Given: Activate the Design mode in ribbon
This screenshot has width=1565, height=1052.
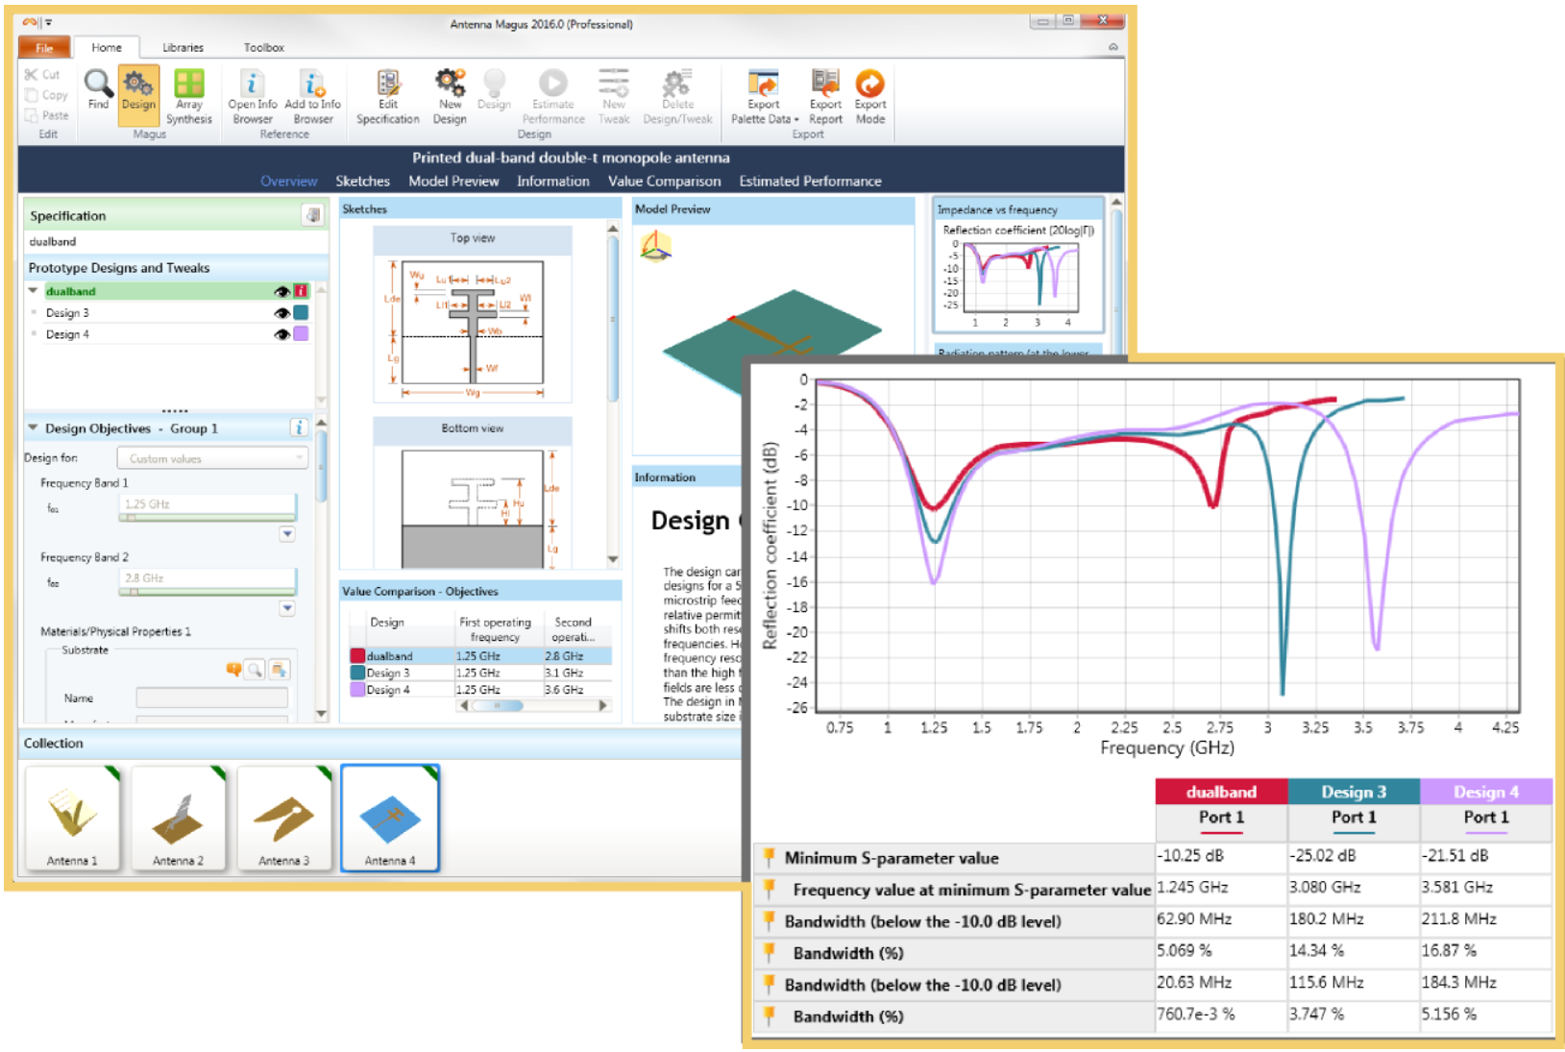Looking at the screenshot, I should pyautogui.click(x=138, y=94).
